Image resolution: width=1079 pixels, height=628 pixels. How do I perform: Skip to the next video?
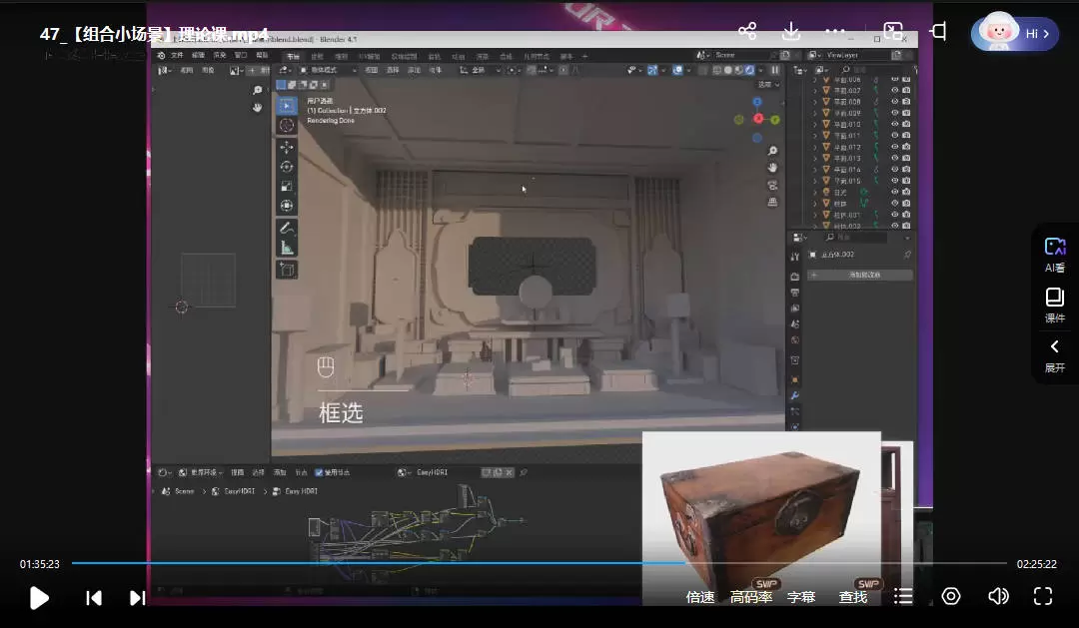(x=138, y=598)
